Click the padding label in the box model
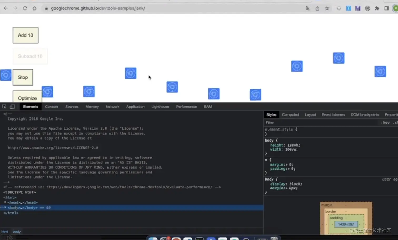The image size is (398, 240). [x=336, y=218]
